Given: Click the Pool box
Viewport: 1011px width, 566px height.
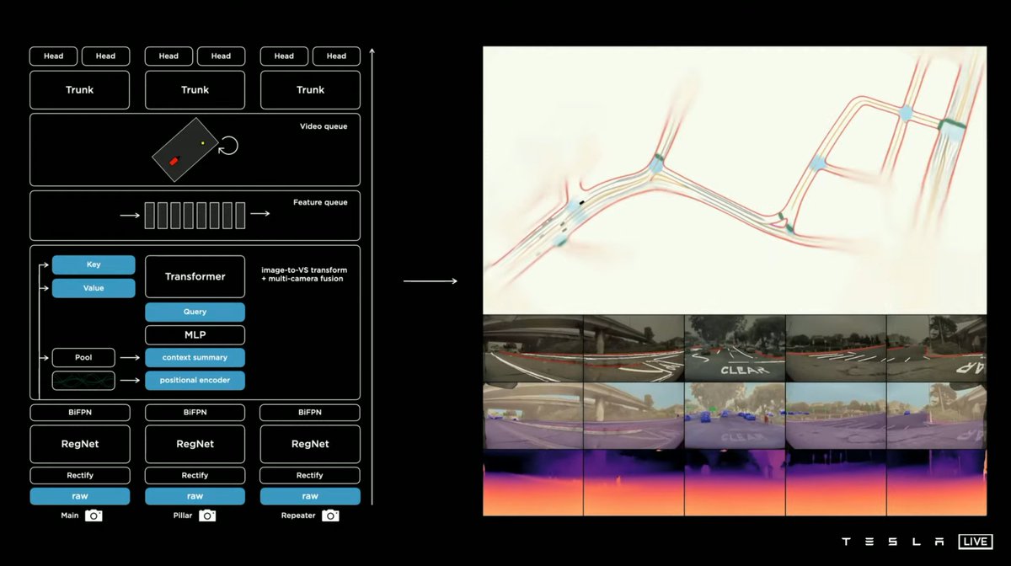Looking at the screenshot, I should 83,357.
